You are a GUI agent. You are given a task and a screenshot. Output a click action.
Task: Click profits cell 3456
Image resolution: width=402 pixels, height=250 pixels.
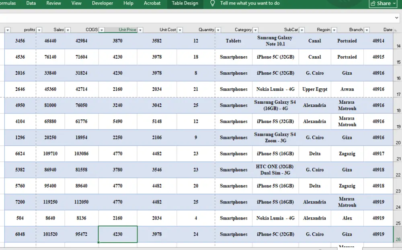[x=20, y=41]
